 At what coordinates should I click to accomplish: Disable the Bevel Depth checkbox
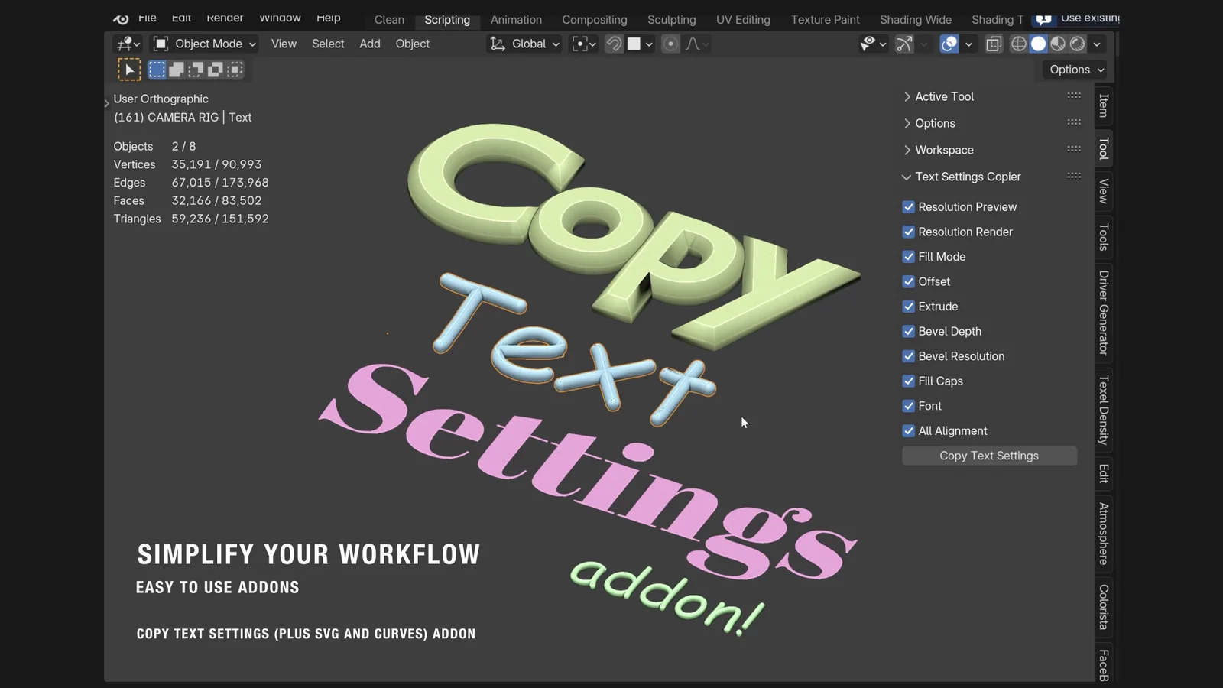point(908,331)
